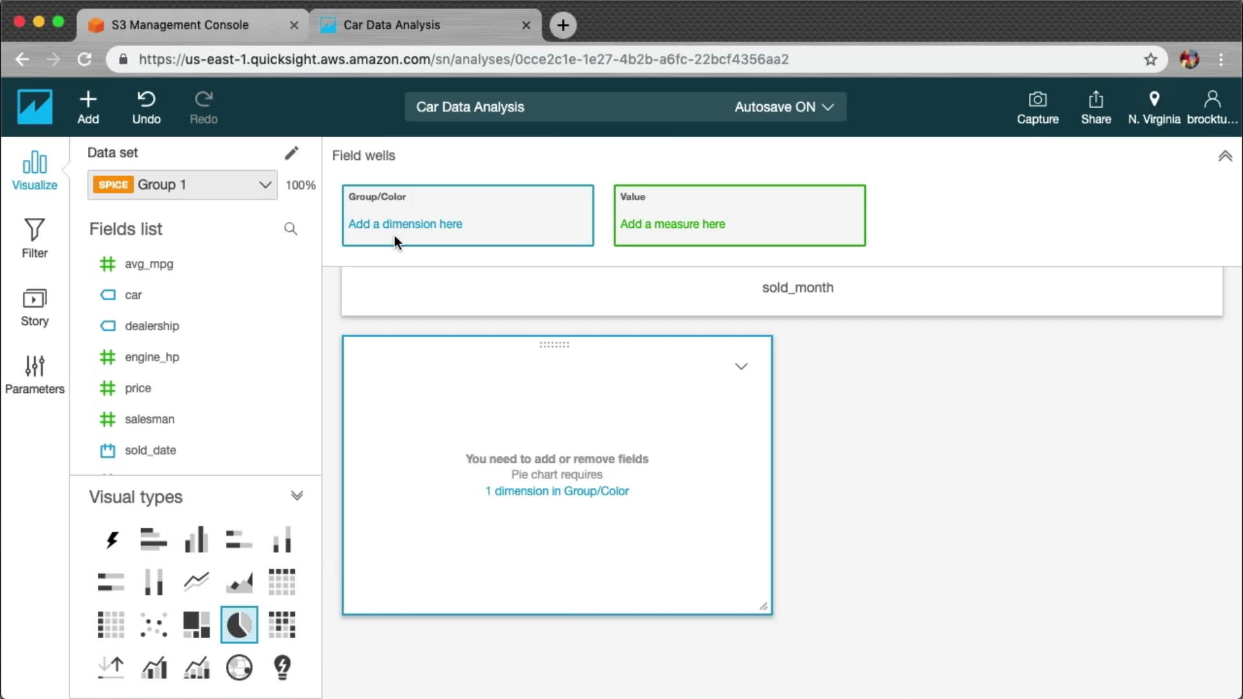
Task: Select the geospatial map visual type
Action: [x=239, y=667]
